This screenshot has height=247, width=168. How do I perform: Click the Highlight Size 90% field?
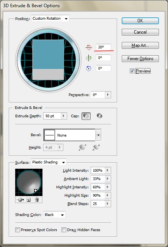(x=98, y=195)
